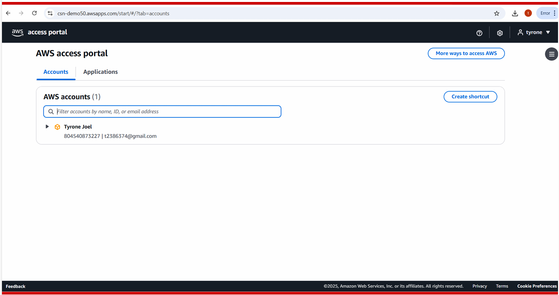Open the tyrone user dropdown menu
559x295 pixels.
point(534,32)
